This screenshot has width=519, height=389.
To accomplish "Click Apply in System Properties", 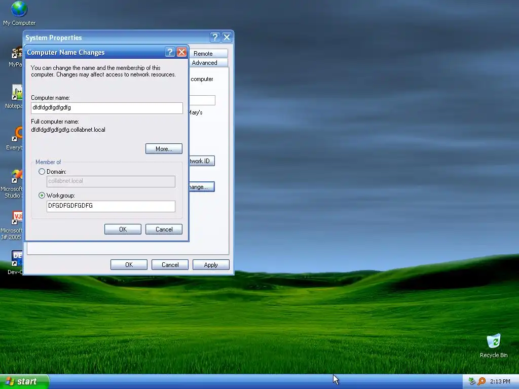I will click(x=211, y=264).
